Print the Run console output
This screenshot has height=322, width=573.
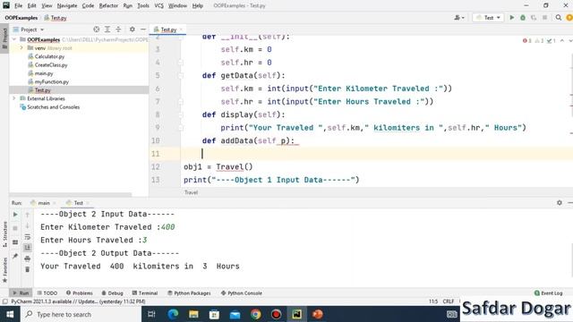(28, 258)
